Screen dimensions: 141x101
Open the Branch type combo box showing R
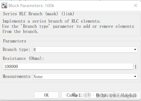[x=85, y=50]
